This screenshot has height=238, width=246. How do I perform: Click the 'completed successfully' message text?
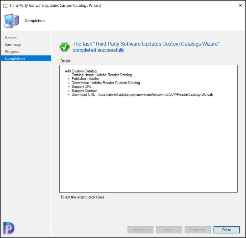pyautogui.click(x=99, y=50)
